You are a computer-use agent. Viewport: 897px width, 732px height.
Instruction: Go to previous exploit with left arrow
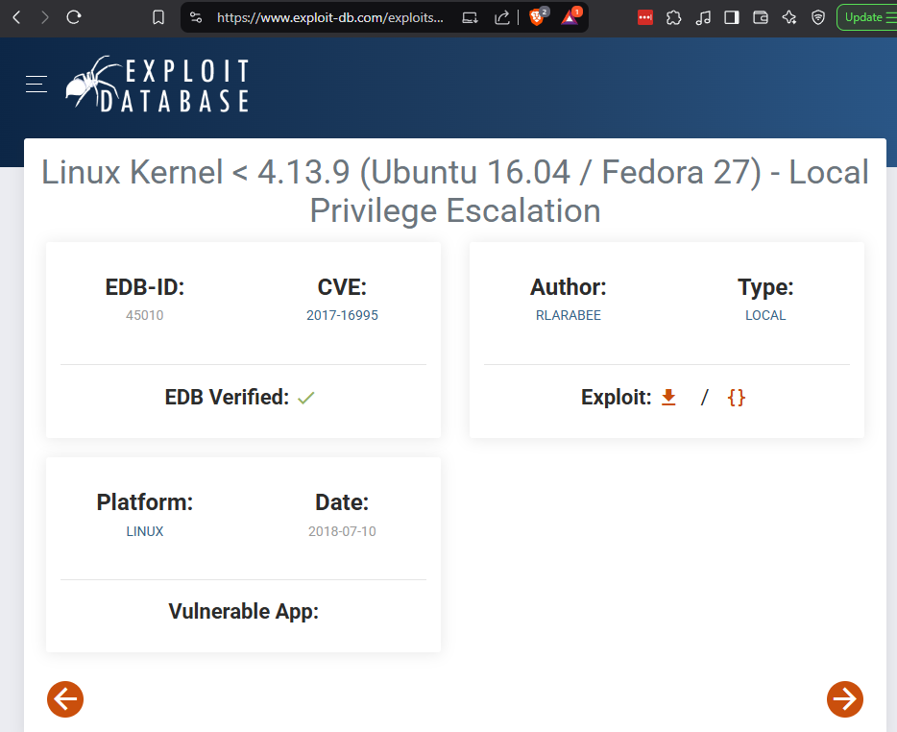click(x=65, y=698)
